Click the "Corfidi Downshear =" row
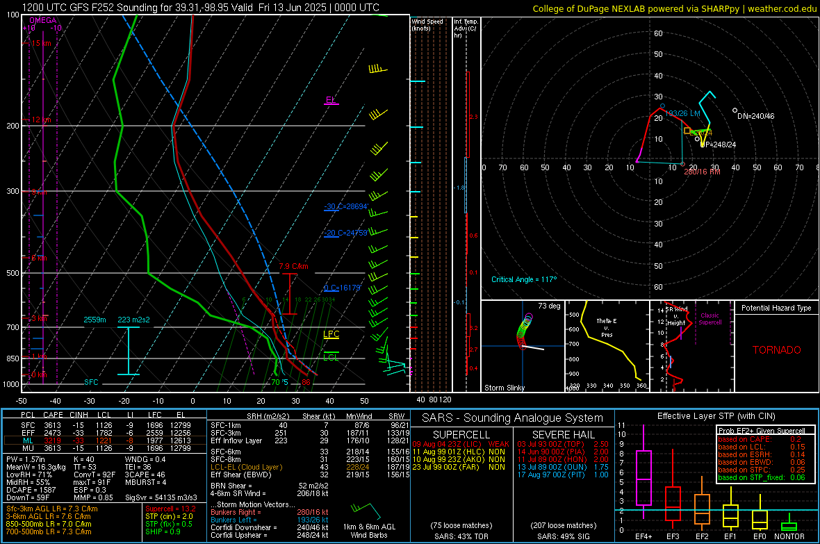This screenshot has height=544, width=820. click(270, 528)
